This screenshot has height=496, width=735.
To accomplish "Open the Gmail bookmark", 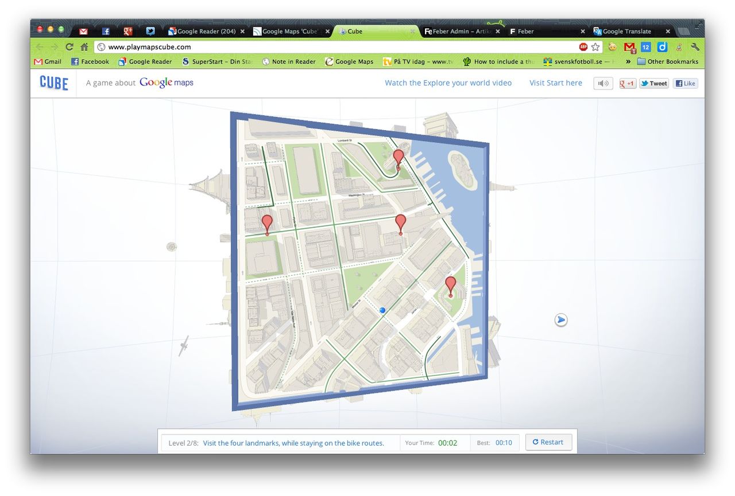I will 48,62.
